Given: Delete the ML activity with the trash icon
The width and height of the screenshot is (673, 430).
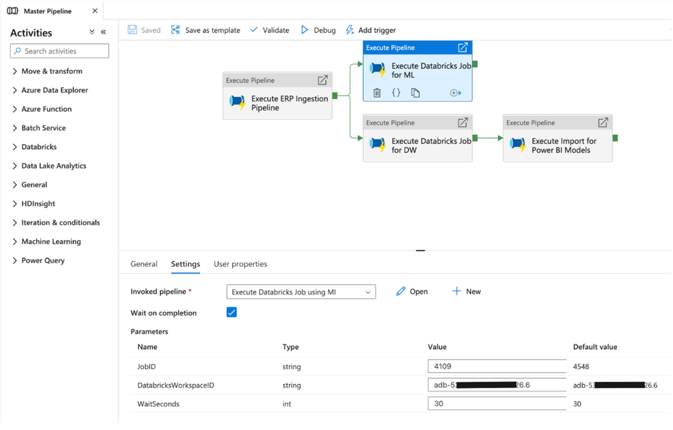Looking at the screenshot, I should pos(377,92).
